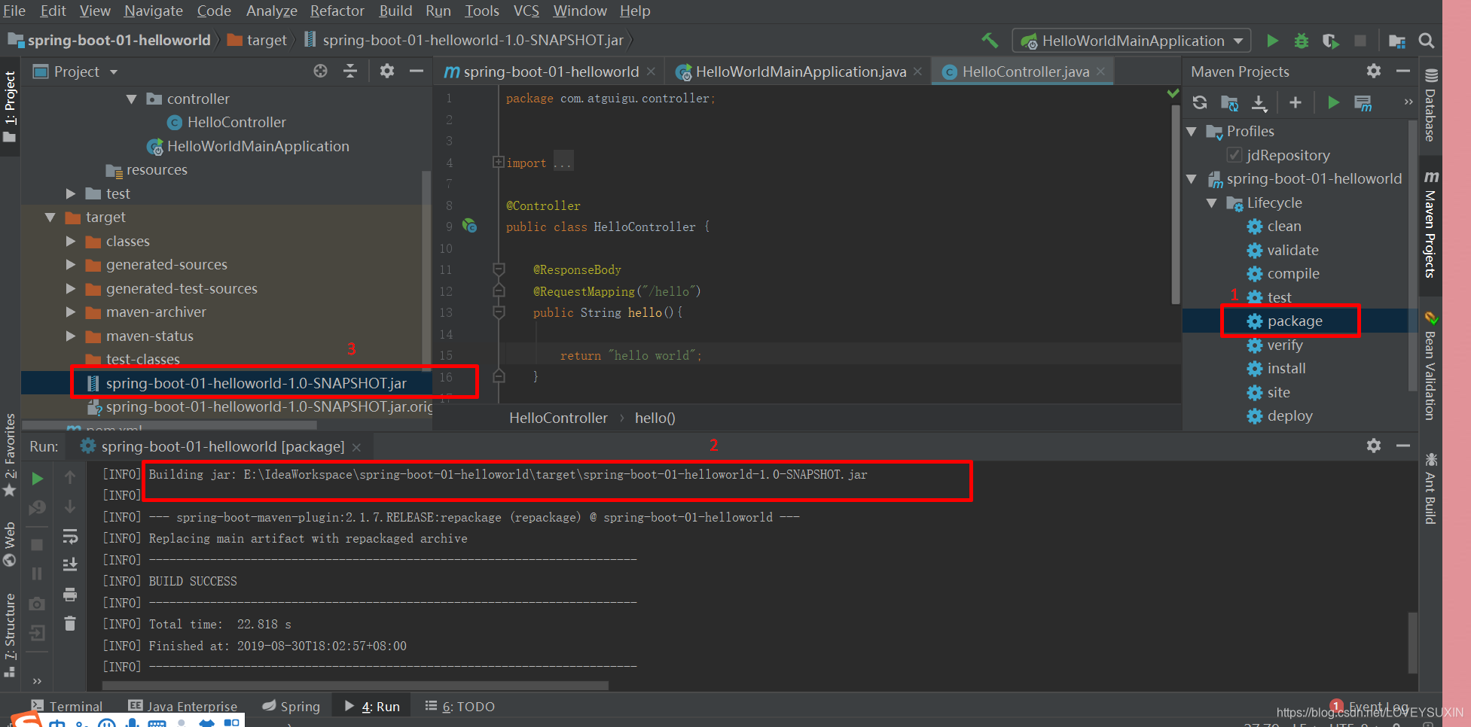This screenshot has width=1471, height=727.
Task: Close the HelloController.java tab
Action: (1100, 71)
